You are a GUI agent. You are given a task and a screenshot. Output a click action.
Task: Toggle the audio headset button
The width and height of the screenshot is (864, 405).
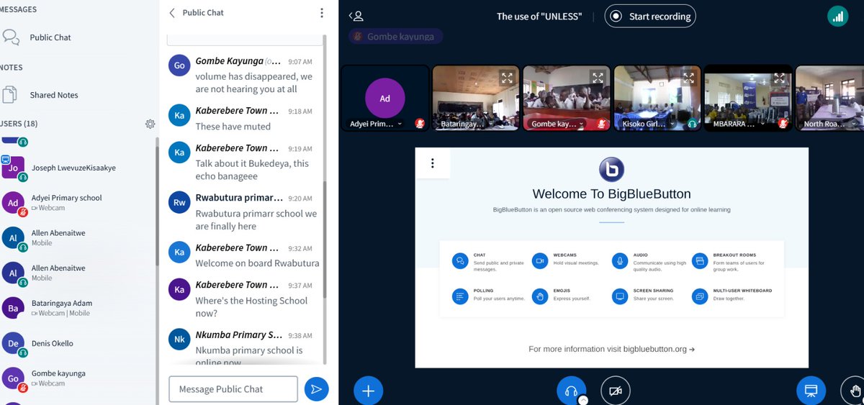pos(572,391)
